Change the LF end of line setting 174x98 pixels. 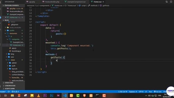146,92
